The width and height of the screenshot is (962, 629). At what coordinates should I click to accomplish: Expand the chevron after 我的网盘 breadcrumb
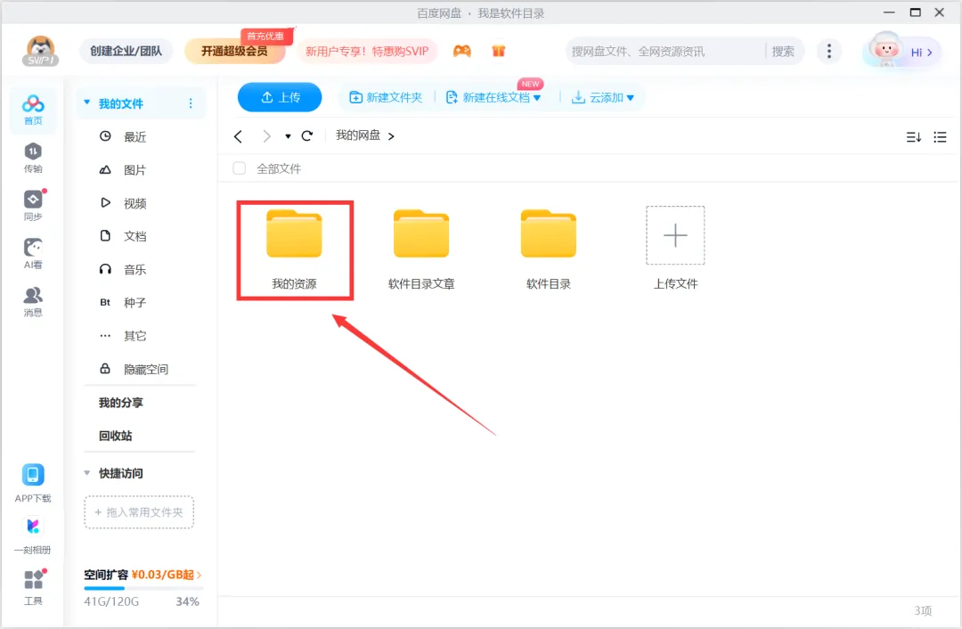[391, 136]
